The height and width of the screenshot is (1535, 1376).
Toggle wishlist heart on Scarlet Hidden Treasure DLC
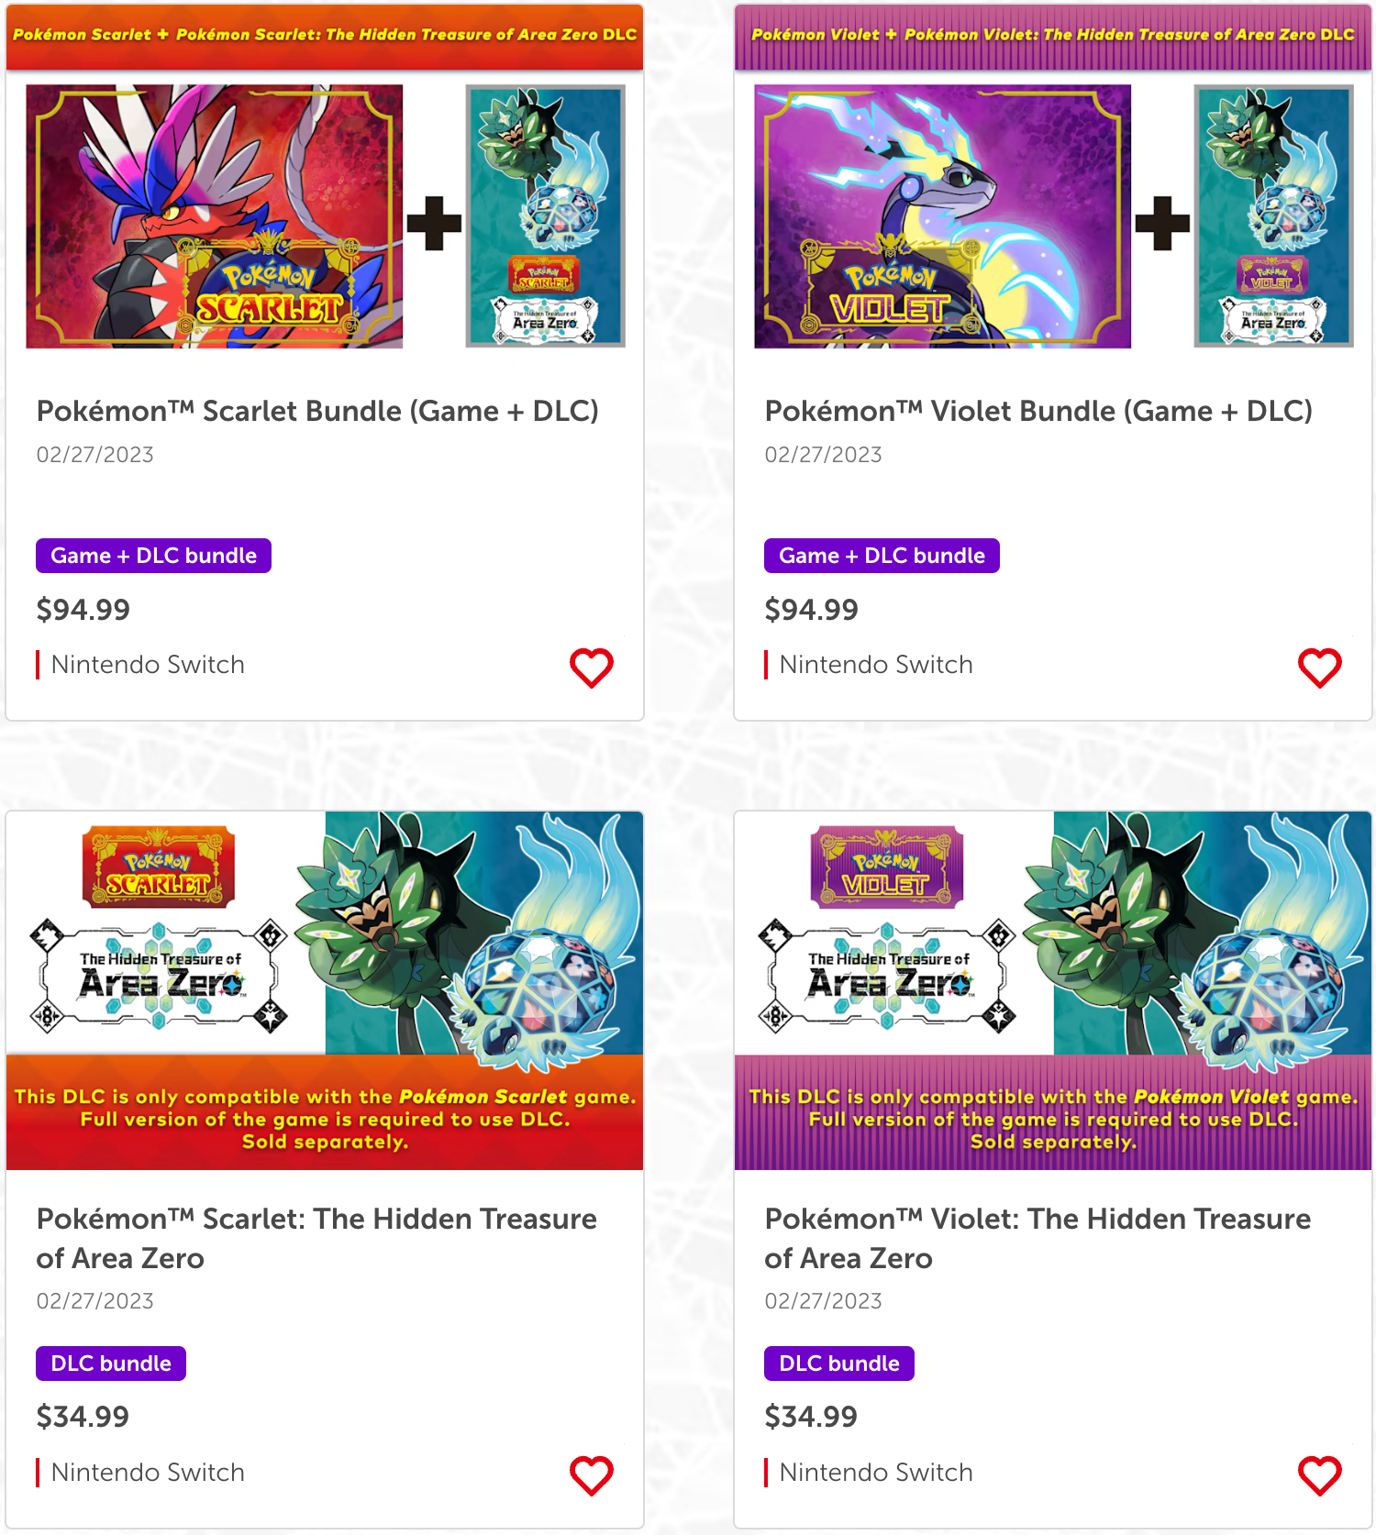(592, 1475)
